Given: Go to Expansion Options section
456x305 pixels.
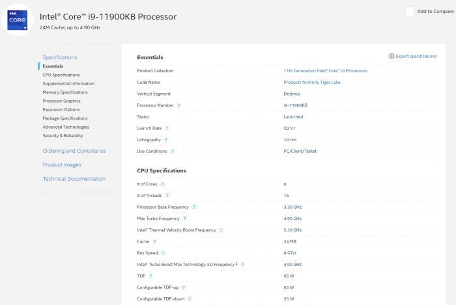Looking at the screenshot, I should coord(61,109).
